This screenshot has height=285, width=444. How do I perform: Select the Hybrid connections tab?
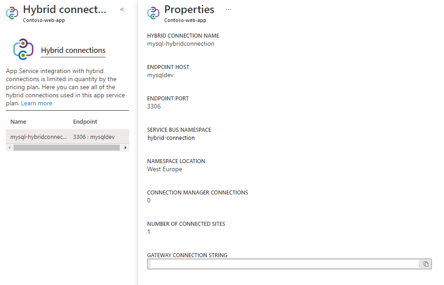73,51
